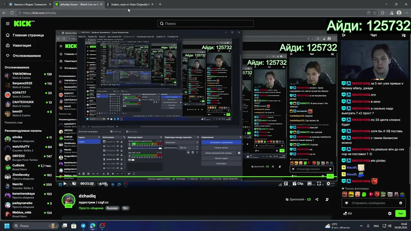Toggle theater mode in the player
This screenshot has height=231, width=411.
pyautogui.click(x=310, y=184)
